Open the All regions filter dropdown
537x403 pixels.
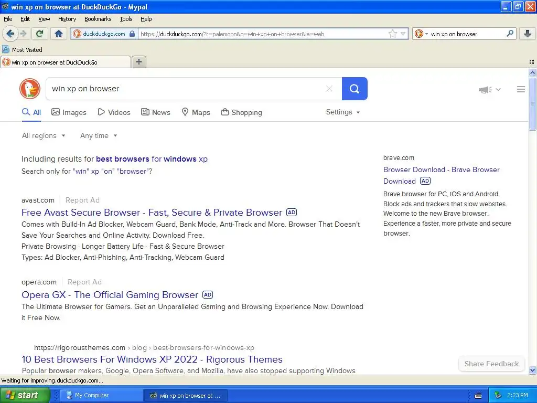tap(44, 136)
